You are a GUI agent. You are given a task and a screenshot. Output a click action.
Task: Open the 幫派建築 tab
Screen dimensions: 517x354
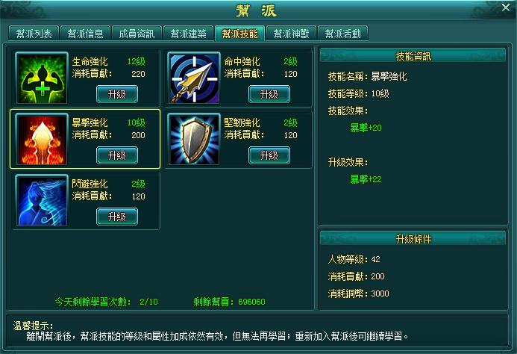188,34
